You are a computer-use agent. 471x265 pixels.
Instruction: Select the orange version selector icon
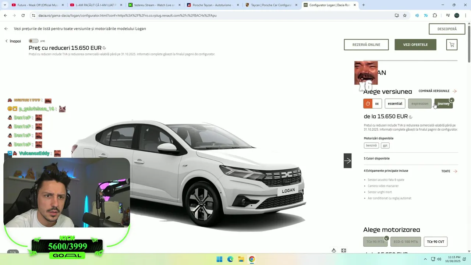[368, 103]
